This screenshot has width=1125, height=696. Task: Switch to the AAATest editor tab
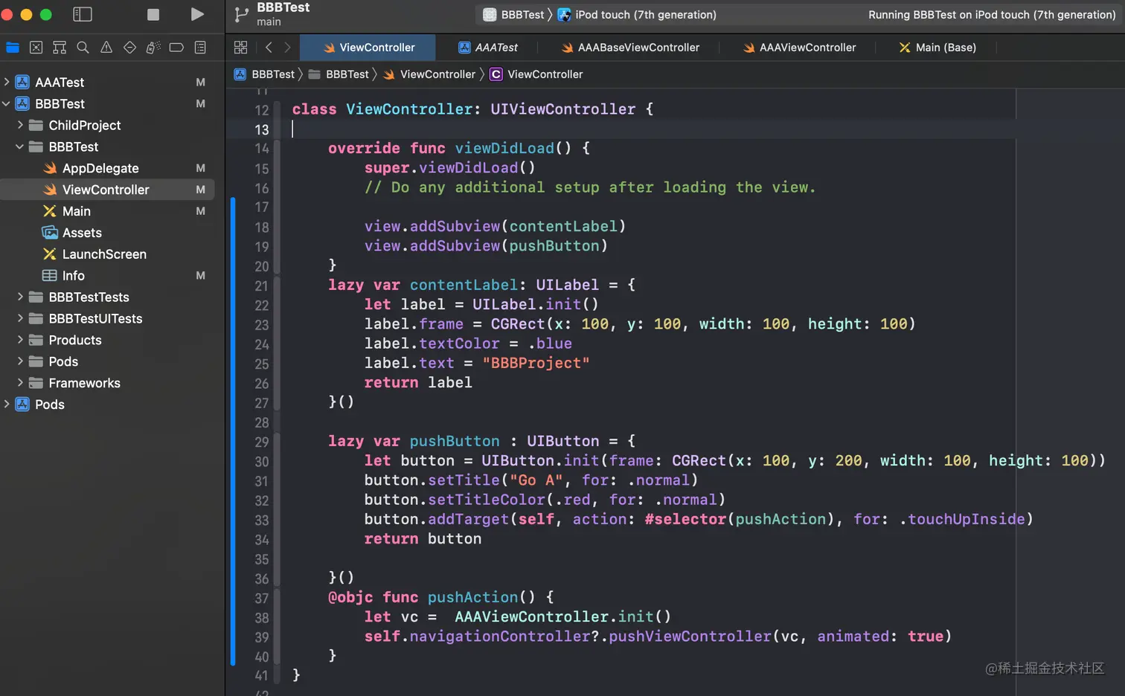488,48
